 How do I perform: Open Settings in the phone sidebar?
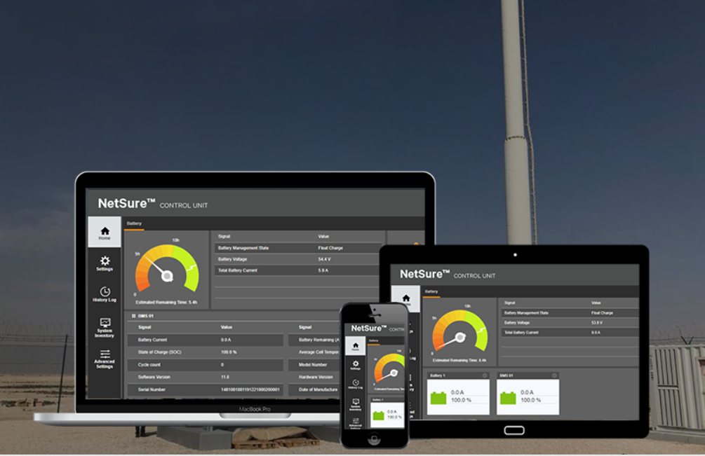[355, 365]
